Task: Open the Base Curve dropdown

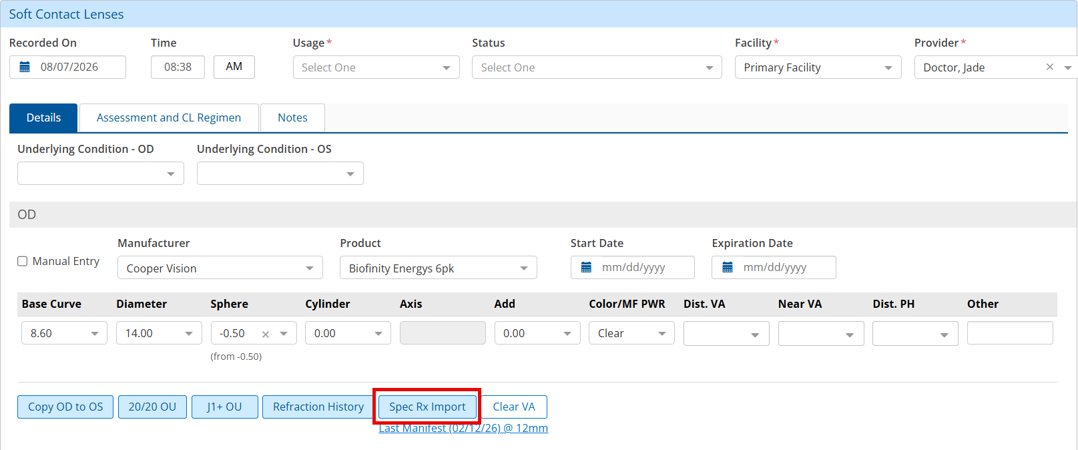Action: [64, 333]
